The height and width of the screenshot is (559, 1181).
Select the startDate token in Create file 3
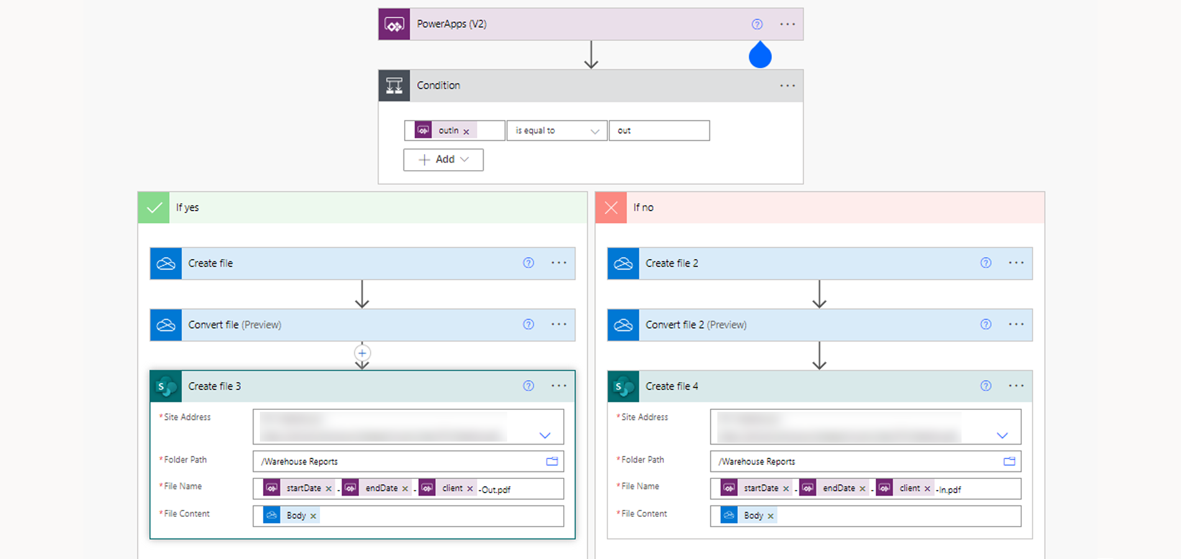[300, 488]
